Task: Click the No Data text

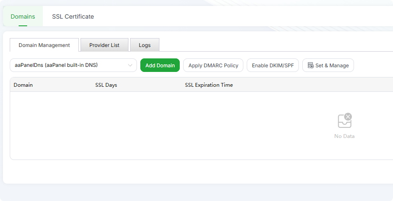Action: click(344, 136)
